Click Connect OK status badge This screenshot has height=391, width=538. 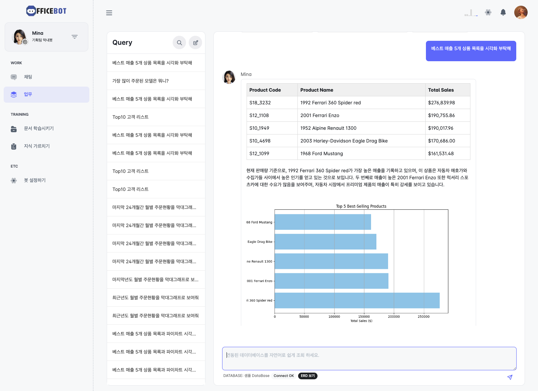[284, 376]
